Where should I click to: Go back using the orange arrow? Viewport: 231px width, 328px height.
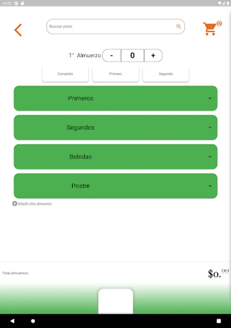click(18, 30)
